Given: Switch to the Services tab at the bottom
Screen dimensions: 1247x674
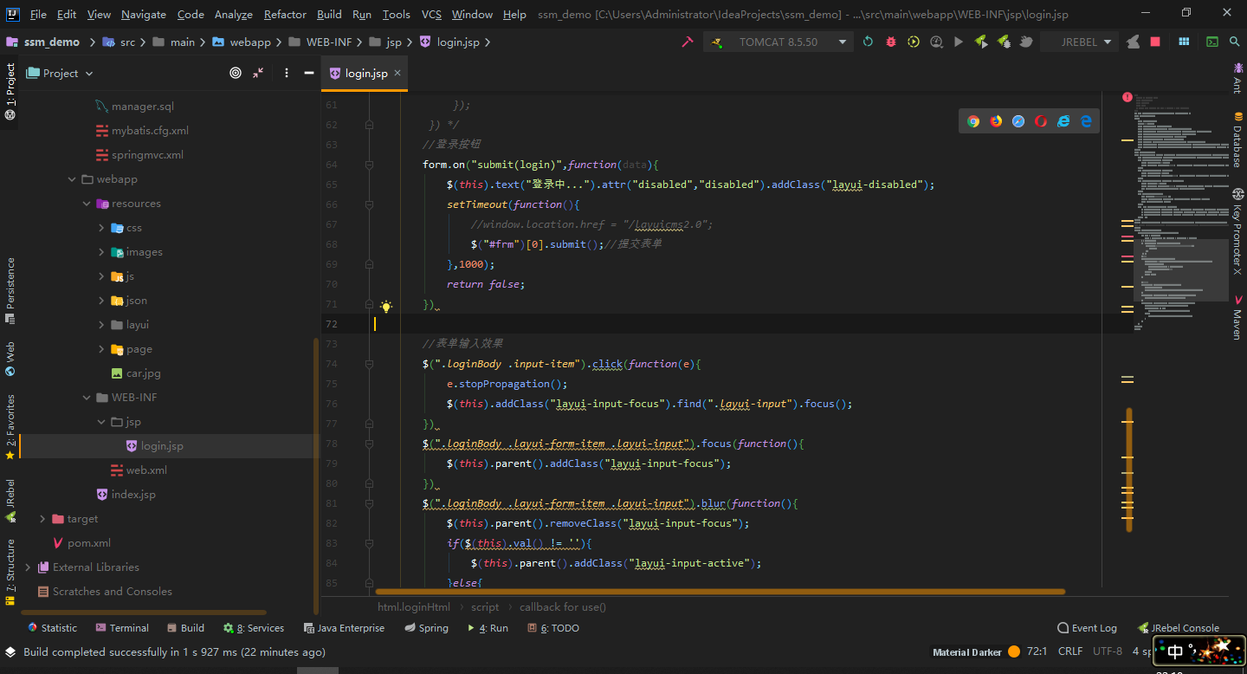Looking at the screenshot, I should pyautogui.click(x=254, y=627).
